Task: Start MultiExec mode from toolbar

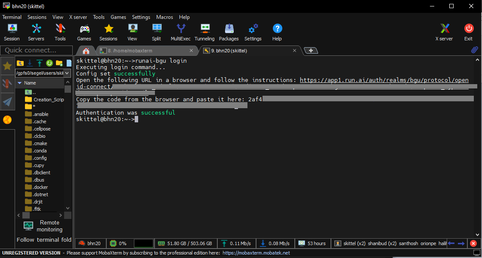Action: 181,32
